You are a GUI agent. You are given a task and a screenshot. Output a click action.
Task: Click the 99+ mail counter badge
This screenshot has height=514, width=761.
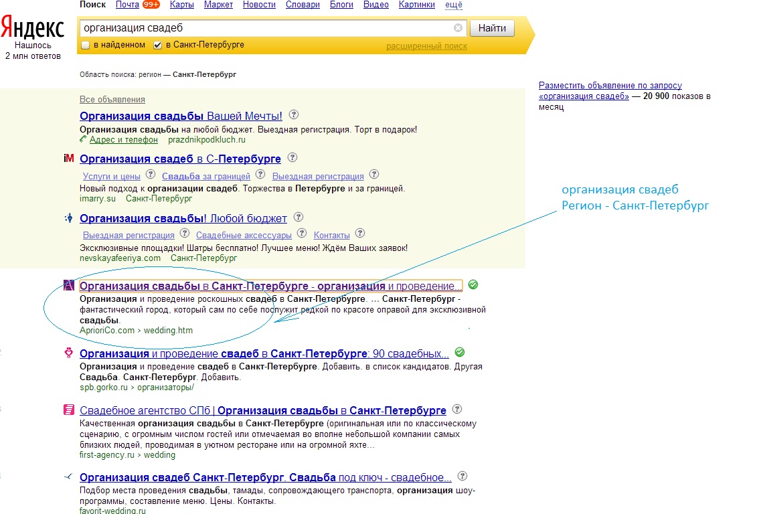pyautogui.click(x=151, y=5)
